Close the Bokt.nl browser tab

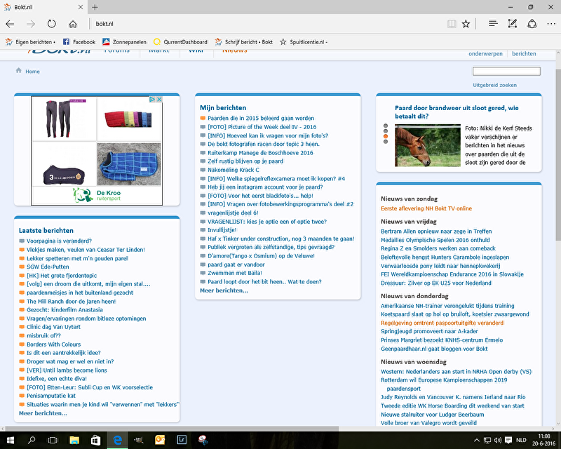(x=81, y=7)
